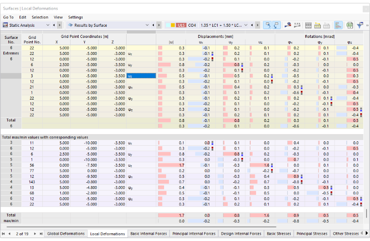Go to previous table page
The width and height of the screenshot is (370, 241).
[x=9, y=234]
